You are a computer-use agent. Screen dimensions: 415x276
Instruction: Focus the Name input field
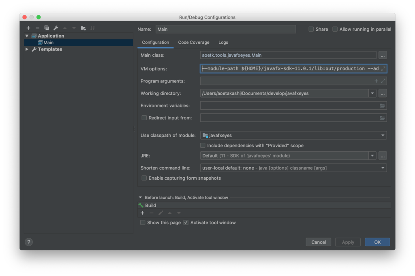click(226, 29)
